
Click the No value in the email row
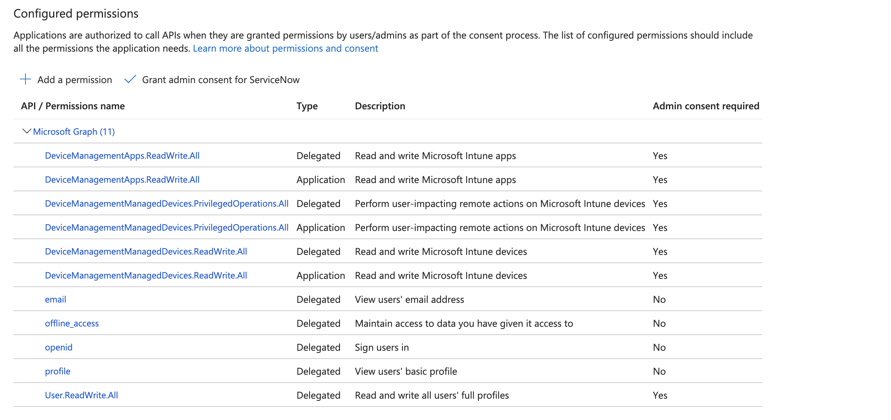pos(659,299)
